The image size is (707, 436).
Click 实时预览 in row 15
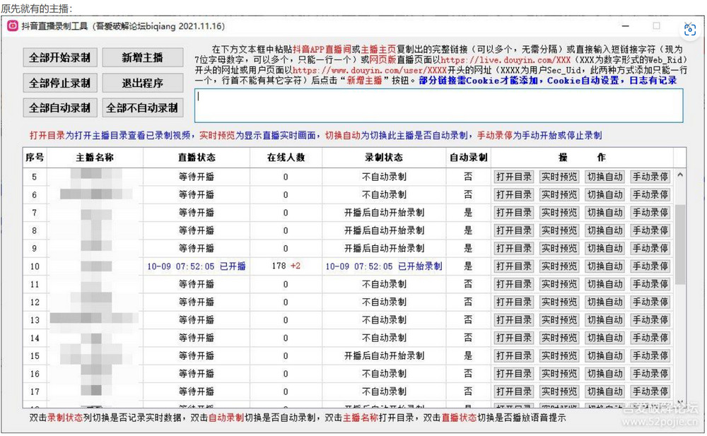pos(559,355)
